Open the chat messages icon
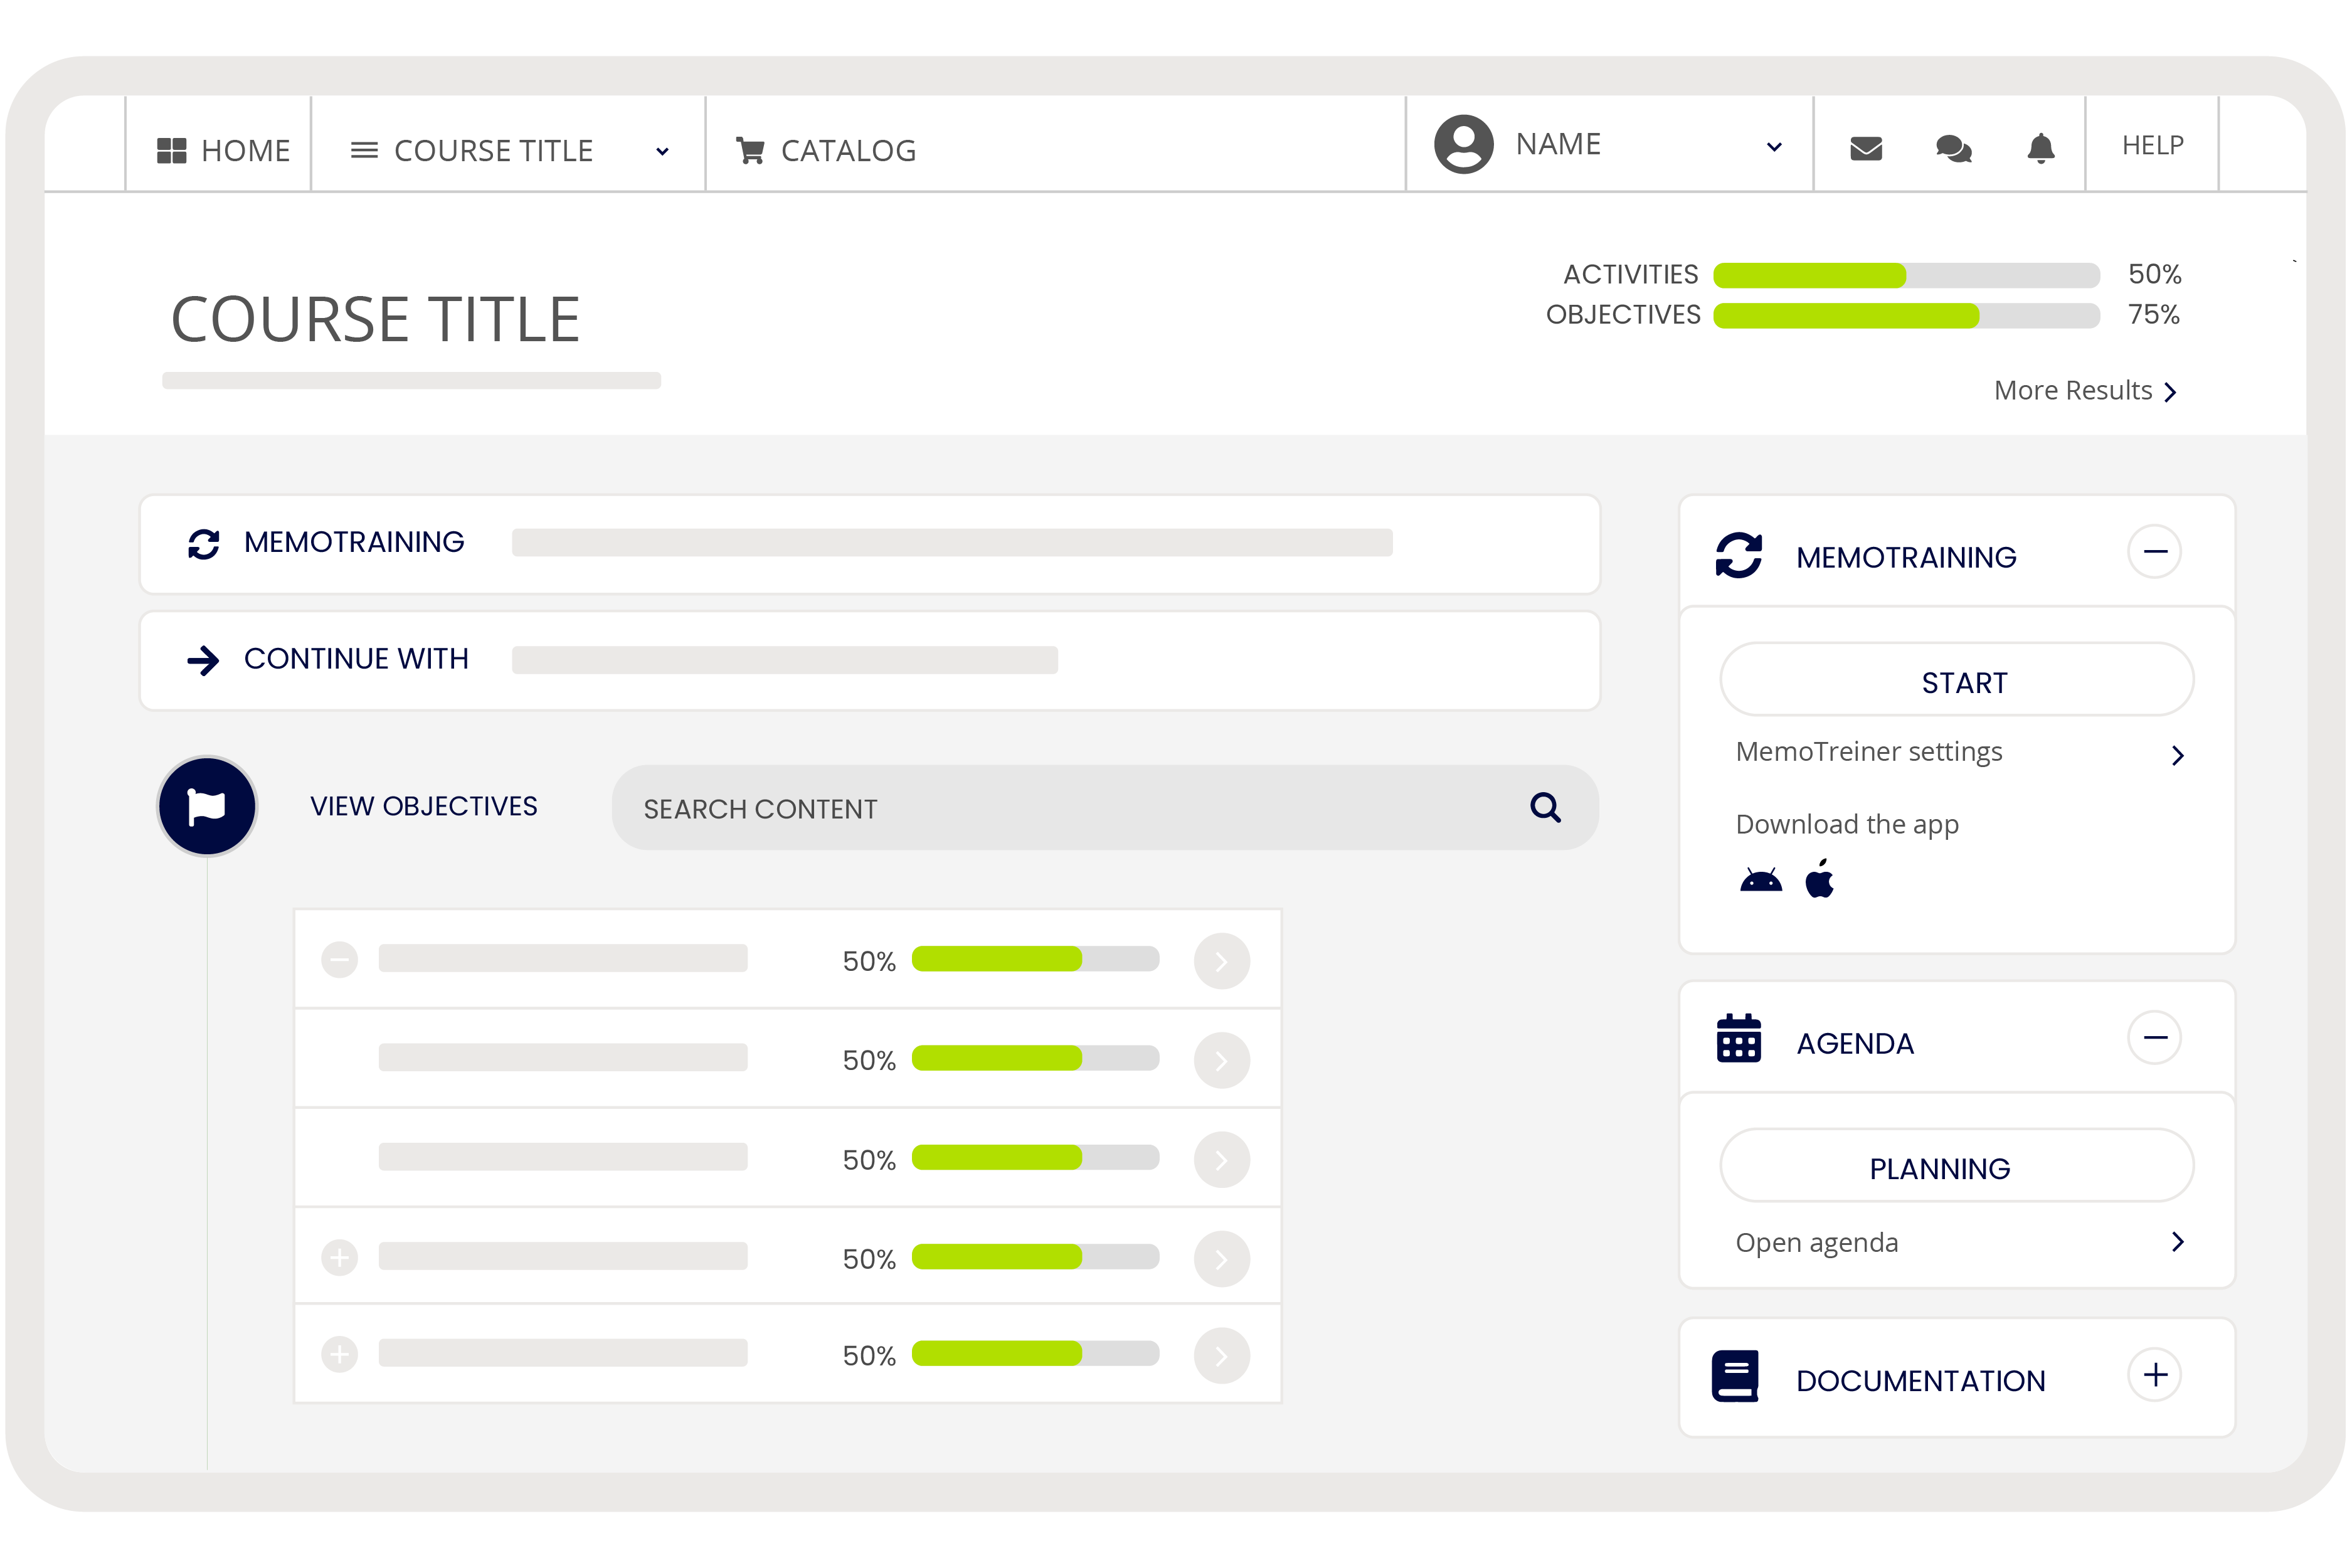Viewport: 2352px width, 1568px height. click(1953, 149)
